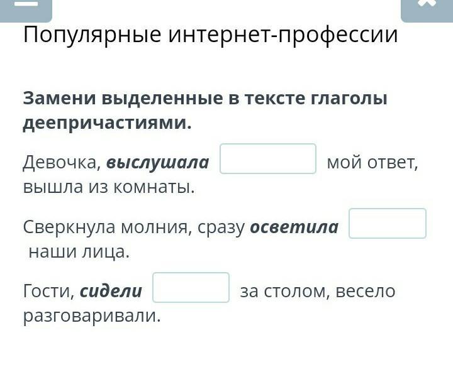The height and width of the screenshot is (372, 453).
Task: Click the bold word сидели
Action: tap(111, 291)
